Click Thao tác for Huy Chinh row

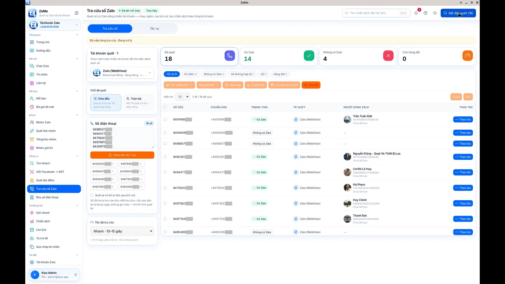tap(463, 204)
